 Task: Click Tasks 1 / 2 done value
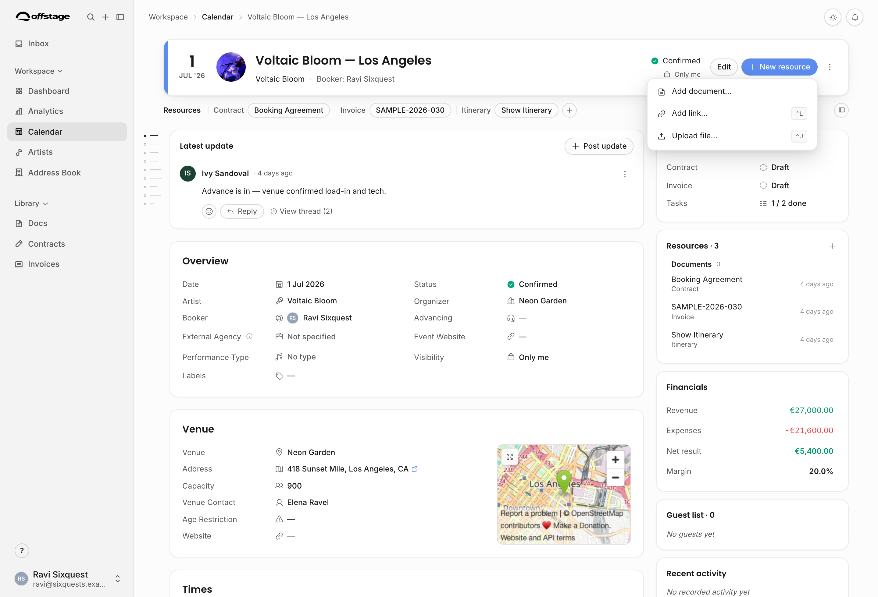click(783, 203)
